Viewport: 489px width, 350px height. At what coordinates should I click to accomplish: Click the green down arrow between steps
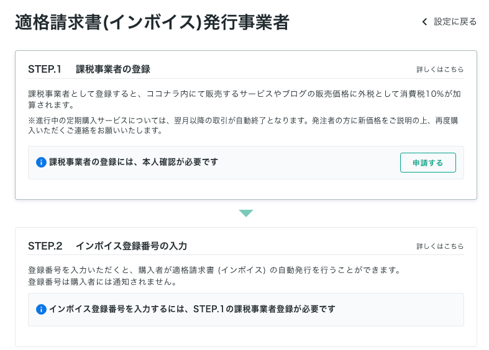pos(246,213)
